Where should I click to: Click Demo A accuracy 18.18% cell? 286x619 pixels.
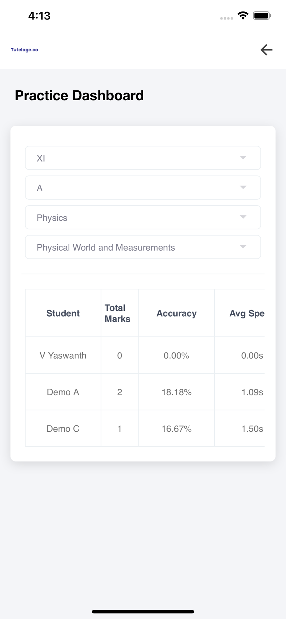(176, 392)
